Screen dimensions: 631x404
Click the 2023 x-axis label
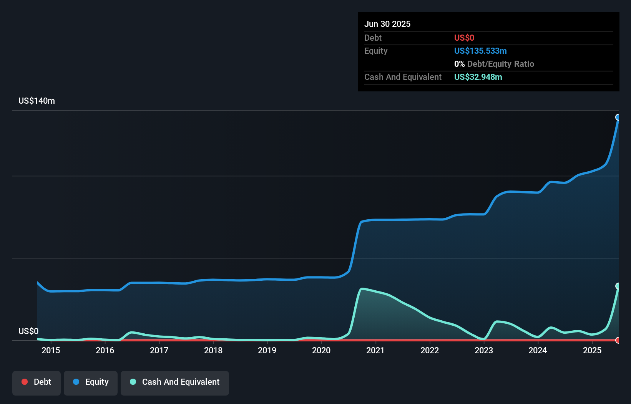(x=484, y=350)
